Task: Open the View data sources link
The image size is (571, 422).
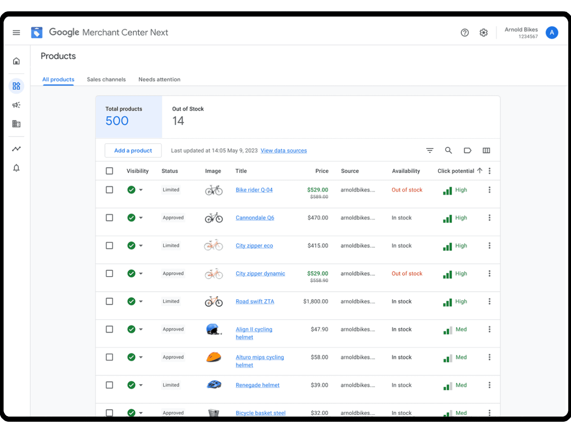Action: 284,150
